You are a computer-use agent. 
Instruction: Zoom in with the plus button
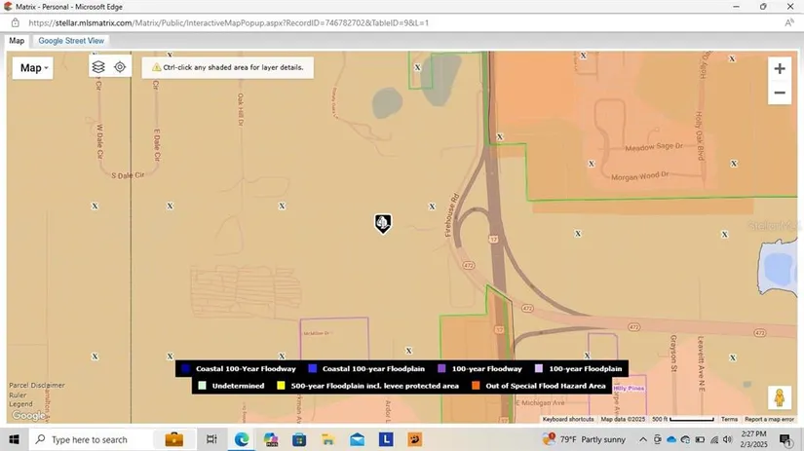(779, 68)
